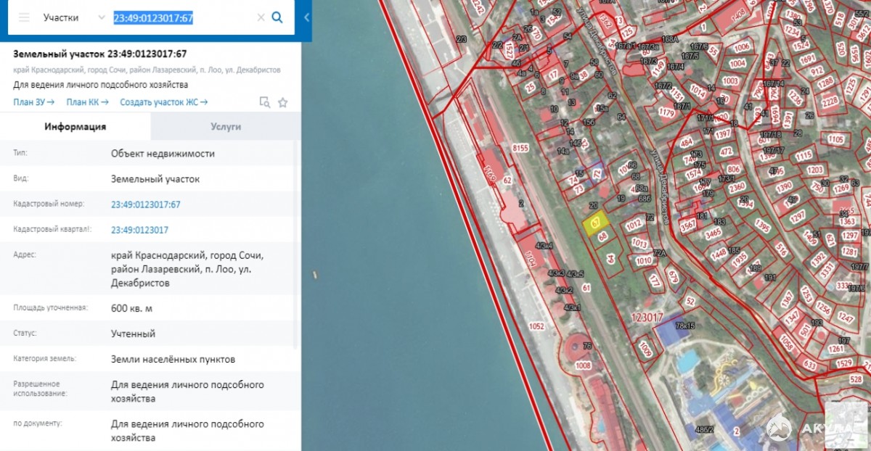Select parcel 8155 on the map
This screenshot has width=871, height=451.
(x=520, y=148)
